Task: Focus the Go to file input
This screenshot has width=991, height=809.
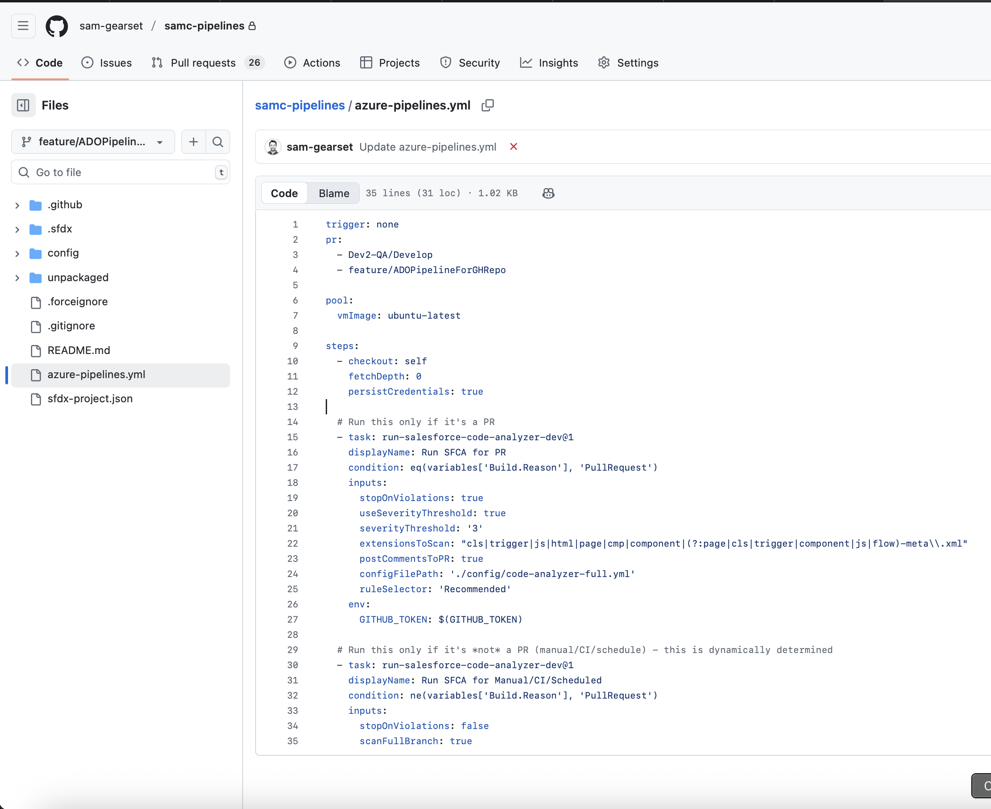Action: (x=121, y=173)
